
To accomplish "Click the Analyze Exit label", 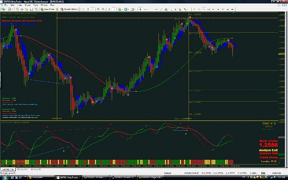I will pyautogui.click(x=268, y=150).
